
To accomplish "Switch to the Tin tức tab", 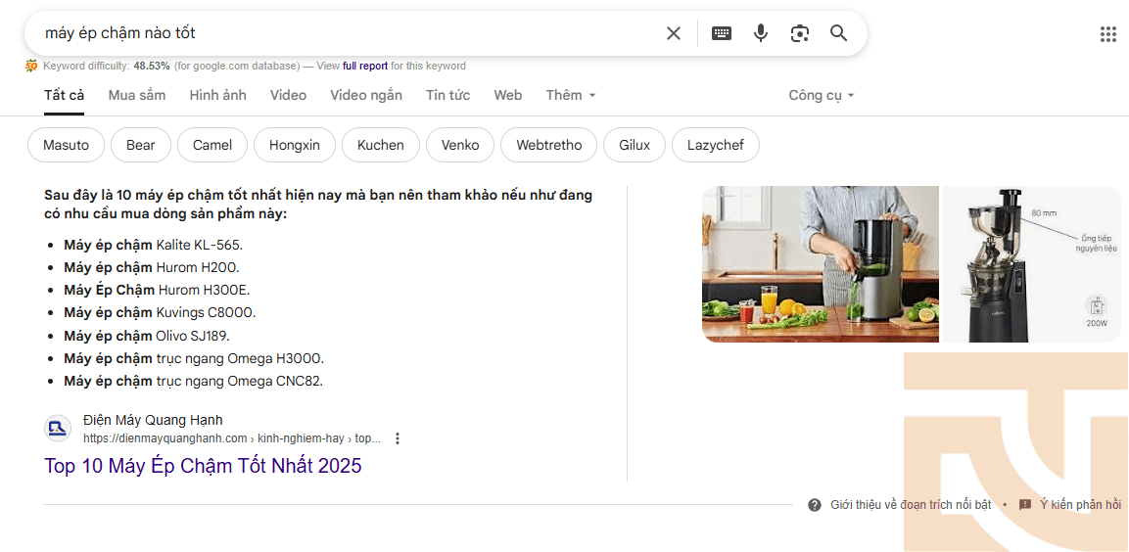I will [x=447, y=95].
